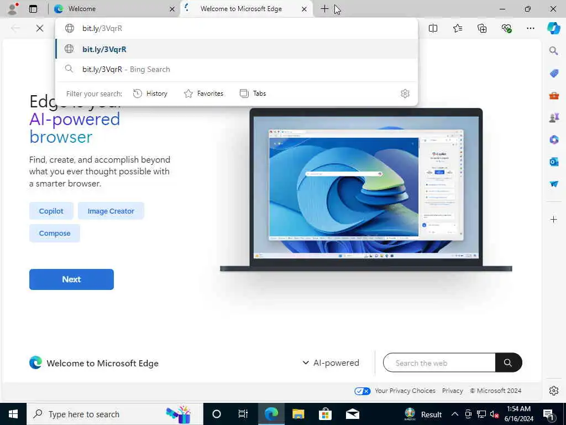Screen dimensions: 566x425
Task: Open sidebar Search icon
Action: point(554,50)
